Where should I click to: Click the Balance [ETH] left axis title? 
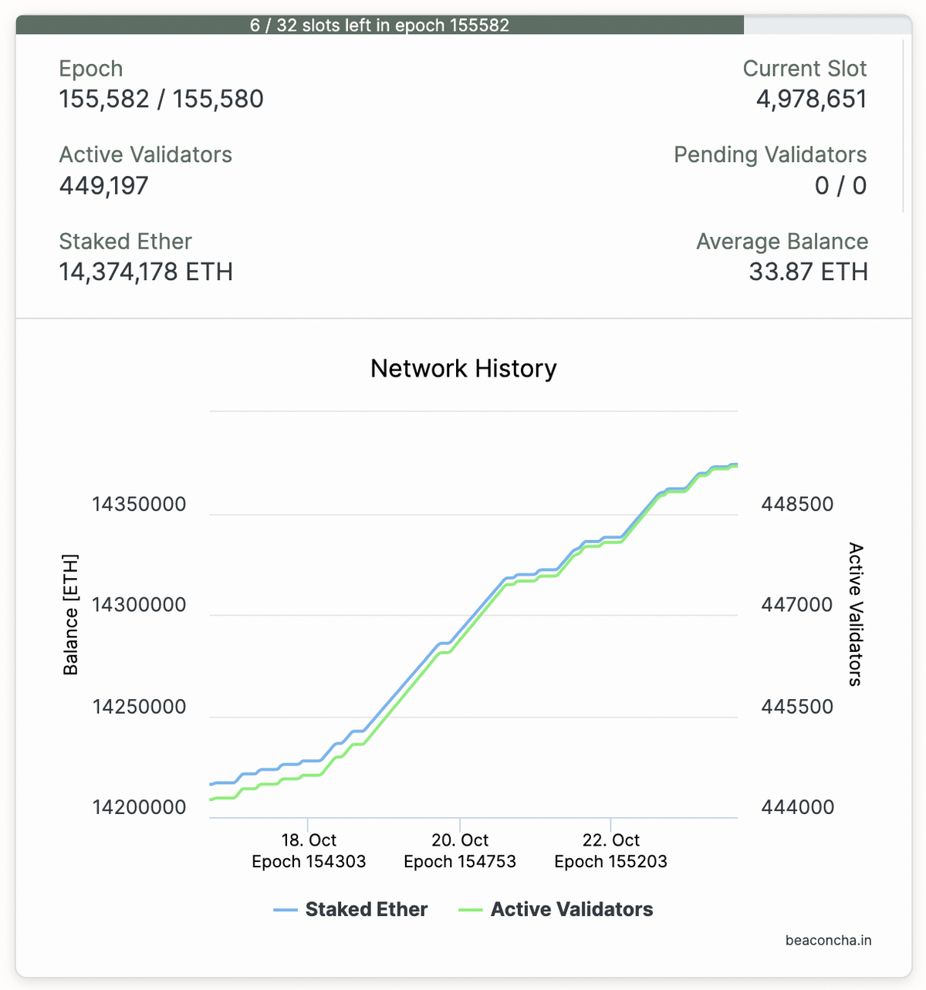[x=71, y=614]
